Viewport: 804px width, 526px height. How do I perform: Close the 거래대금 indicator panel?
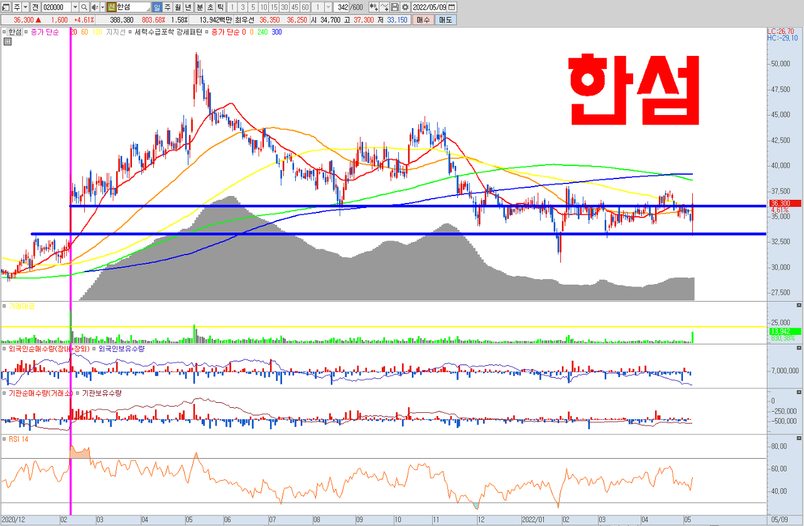click(799, 305)
